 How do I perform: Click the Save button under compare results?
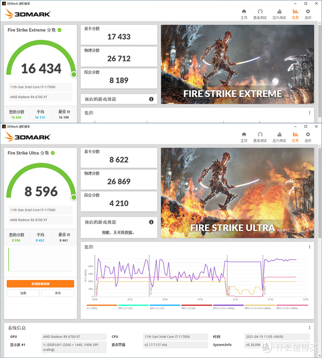[58, 293]
